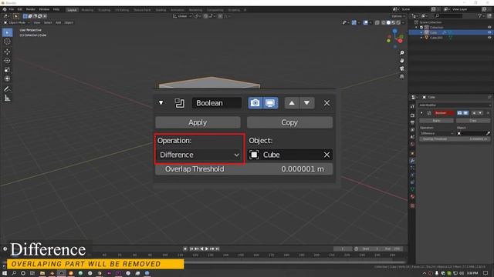Click Copy button in Properties editor
494x277 pixels.
473,121
